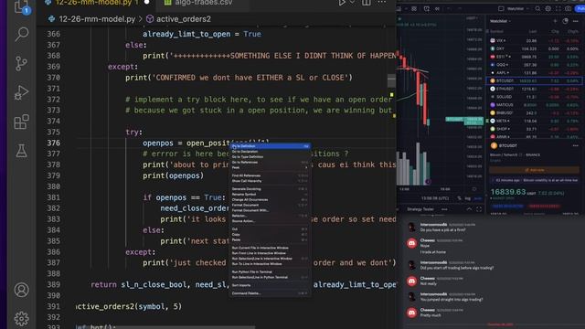Choose Find All References

271,175
